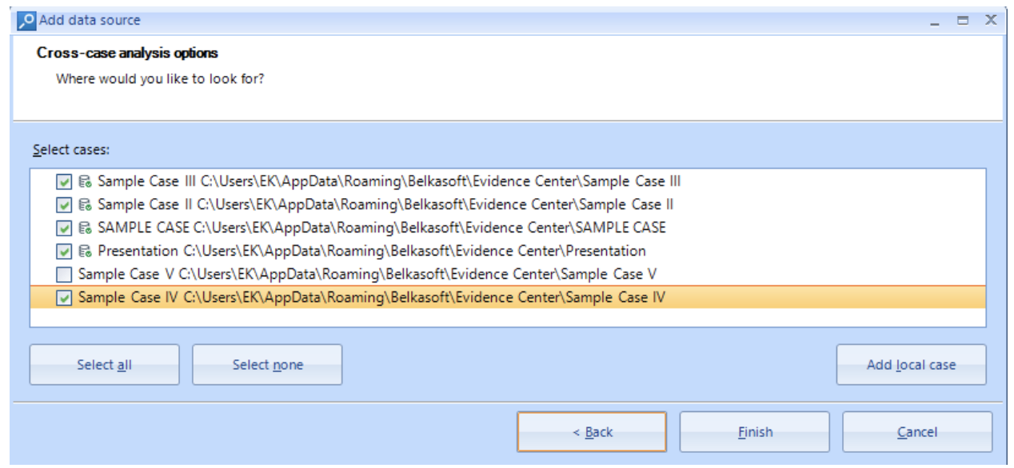Uncheck the Presentation case checkbox
The height and width of the screenshot is (468, 1014).
tap(65, 251)
